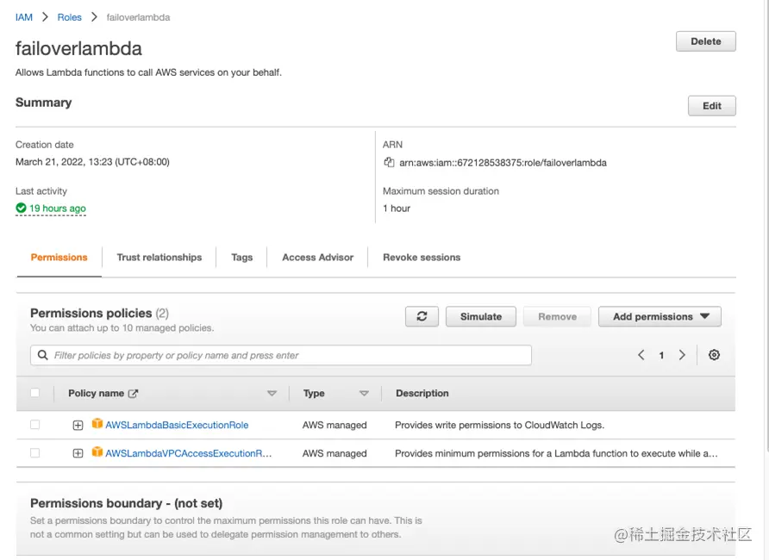
Task: Click the 'Permissions boundary - (not set)' heading
Action: pyautogui.click(x=126, y=503)
